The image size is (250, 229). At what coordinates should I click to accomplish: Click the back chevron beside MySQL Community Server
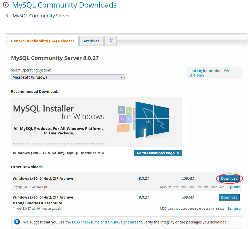pos(7,15)
